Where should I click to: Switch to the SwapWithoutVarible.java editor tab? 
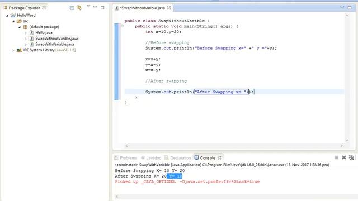[x=143, y=8]
